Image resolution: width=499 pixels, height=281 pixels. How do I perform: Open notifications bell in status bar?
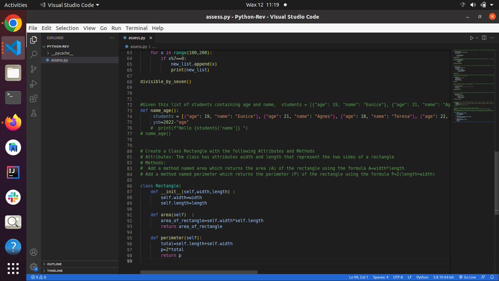click(x=492, y=277)
